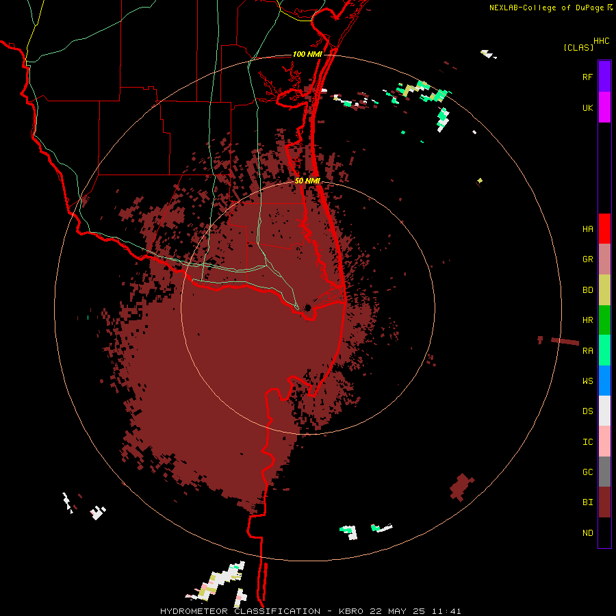
Task: Pick the HR heavy rain green swatch
Action: [604, 320]
